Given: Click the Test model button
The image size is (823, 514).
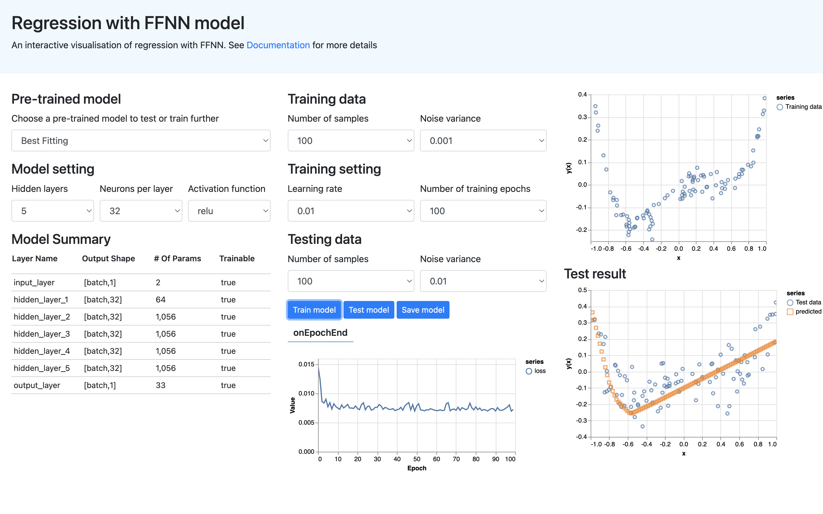Looking at the screenshot, I should click(369, 310).
